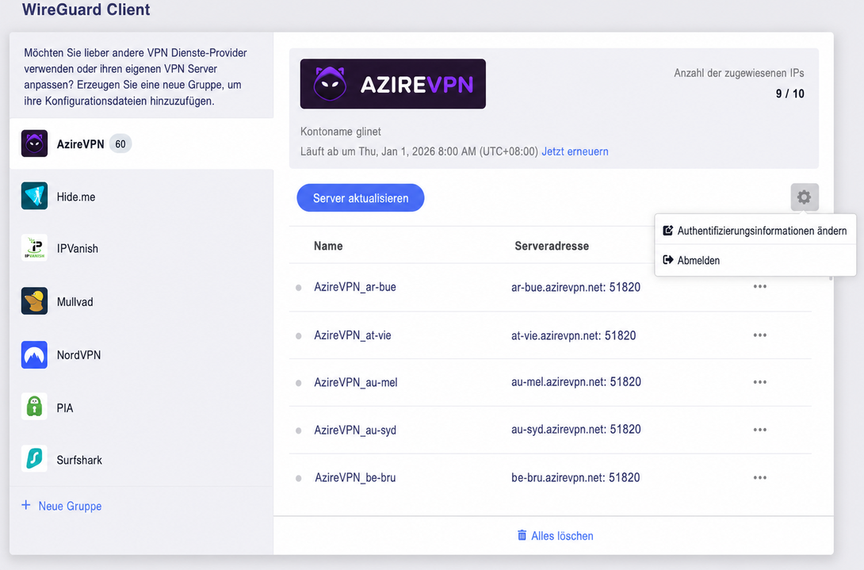Select PIA group in sidebar
The height and width of the screenshot is (570, 864).
point(142,407)
